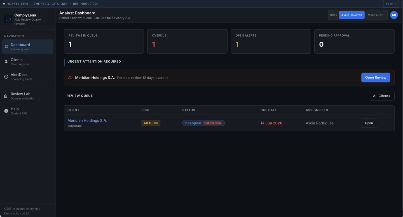Click the All Clients button
The width and height of the screenshot is (403, 217).
[x=381, y=96]
